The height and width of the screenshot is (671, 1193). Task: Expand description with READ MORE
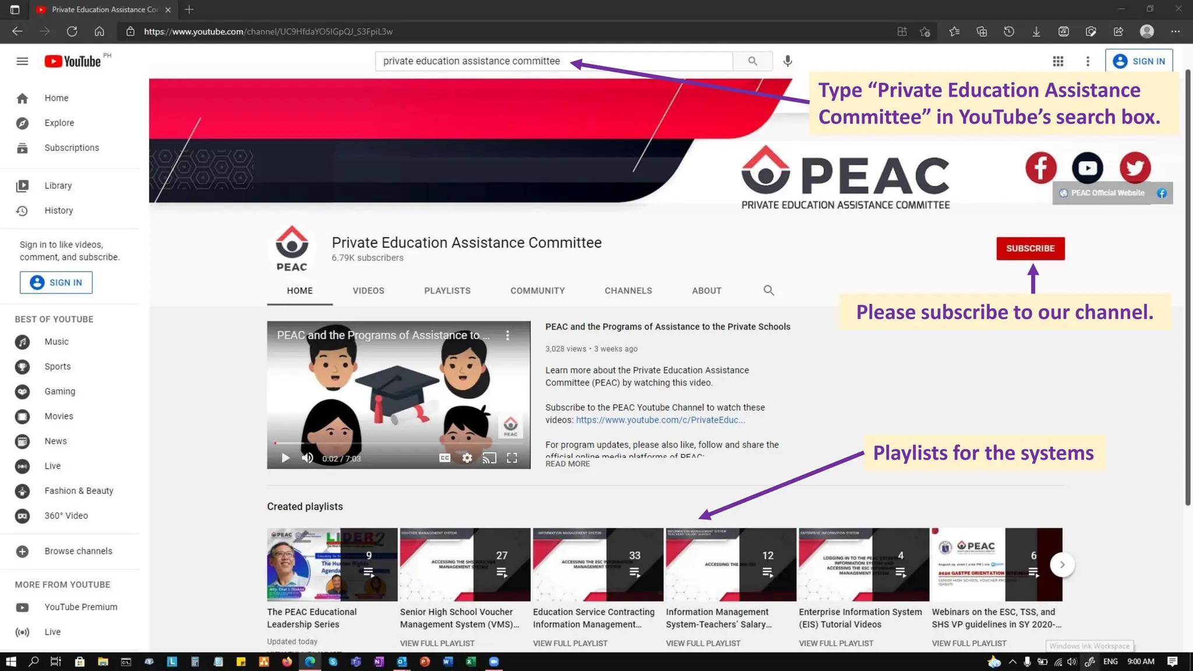pyautogui.click(x=567, y=464)
